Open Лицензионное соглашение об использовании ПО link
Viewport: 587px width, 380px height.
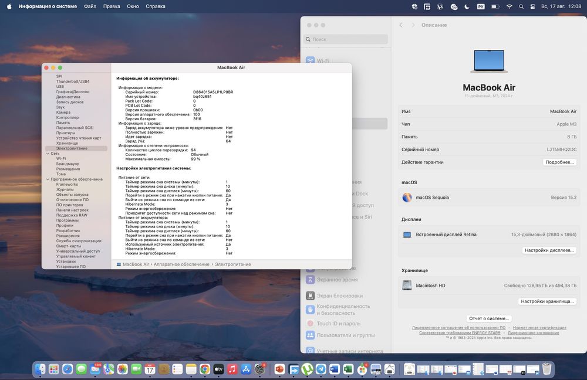tap(458, 328)
